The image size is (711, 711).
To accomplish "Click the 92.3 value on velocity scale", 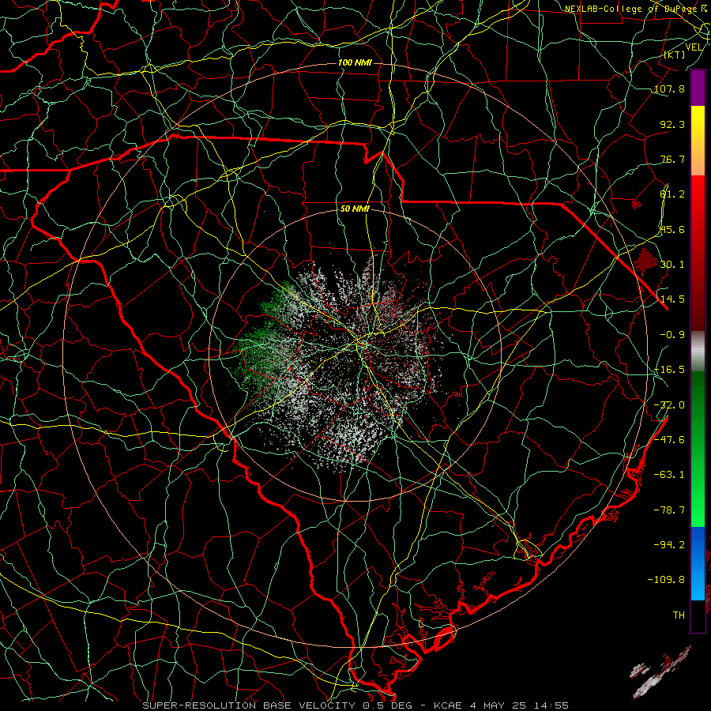I will point(672,124).
